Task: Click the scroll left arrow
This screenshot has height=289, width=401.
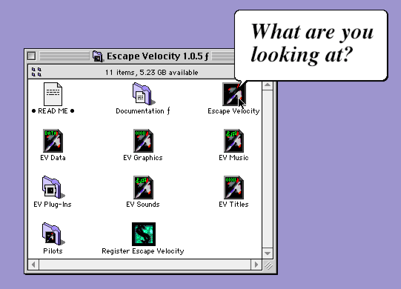Action: pos(33,265)
